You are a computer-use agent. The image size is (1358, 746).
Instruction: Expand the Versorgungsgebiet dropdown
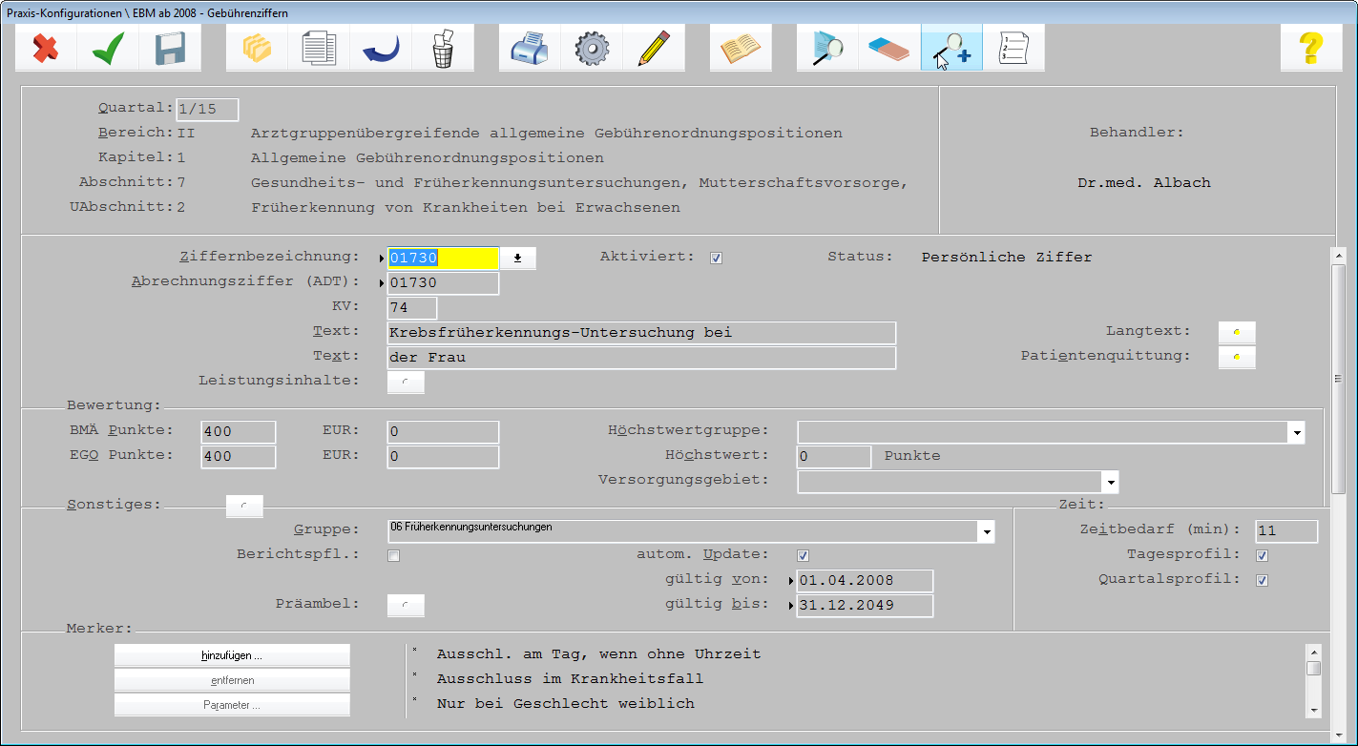click(x=1110, y=482)
